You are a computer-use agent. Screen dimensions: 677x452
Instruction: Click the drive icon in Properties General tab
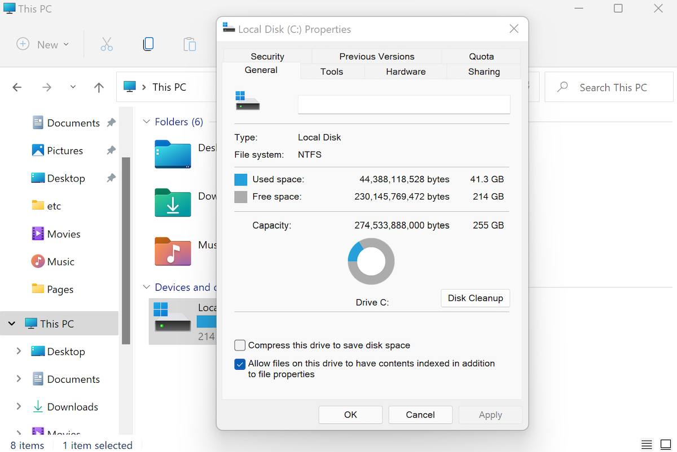tap(247, 101)
